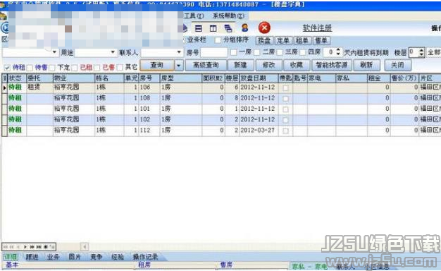The width and height of the screenshot is (441, 271).
Task: Sort by the 租金 column header
Action: [x=378, y=78]
